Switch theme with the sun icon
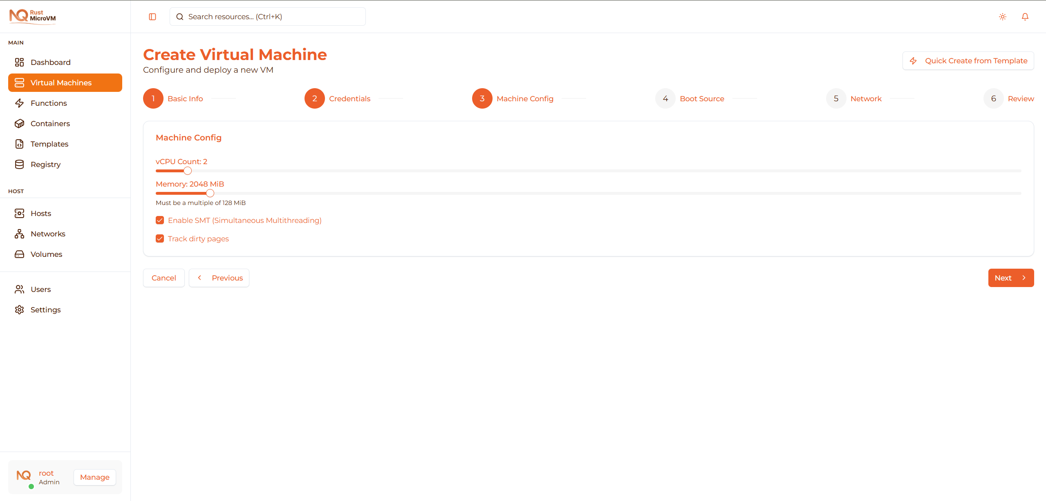 tap(1002, 17)
